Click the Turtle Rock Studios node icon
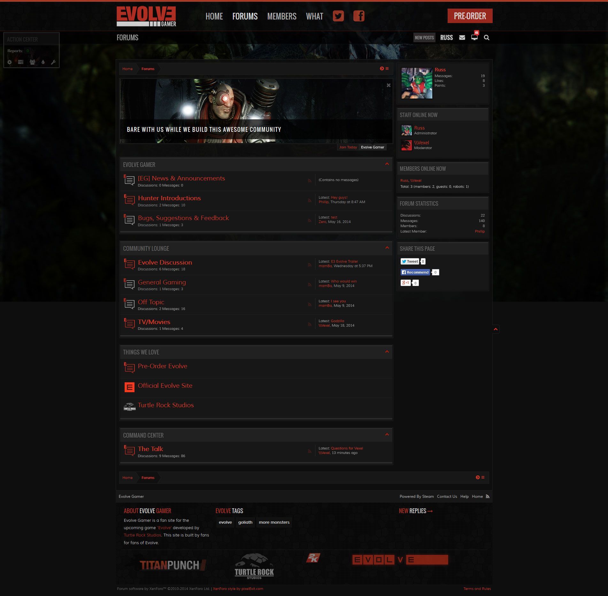Viewport: 608px width, 596px height. 129,407
